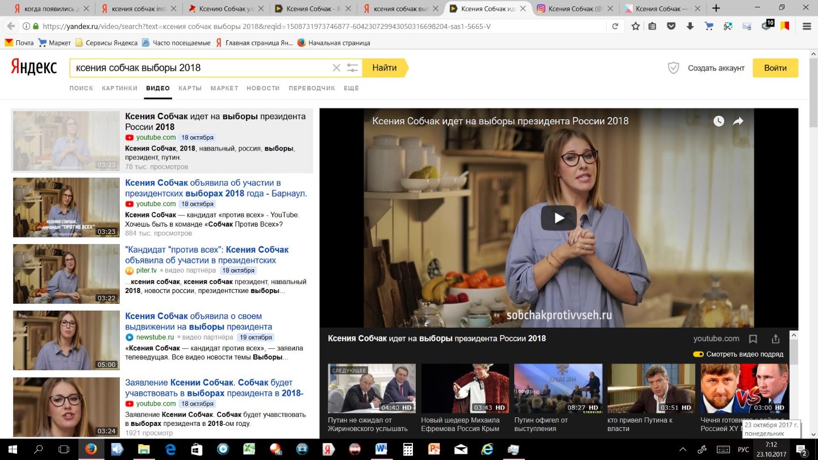Open 'Кандидат против всех' piter.tv result link
The width and height of the screenshot is (818, 460).
[x=207, y=255]
